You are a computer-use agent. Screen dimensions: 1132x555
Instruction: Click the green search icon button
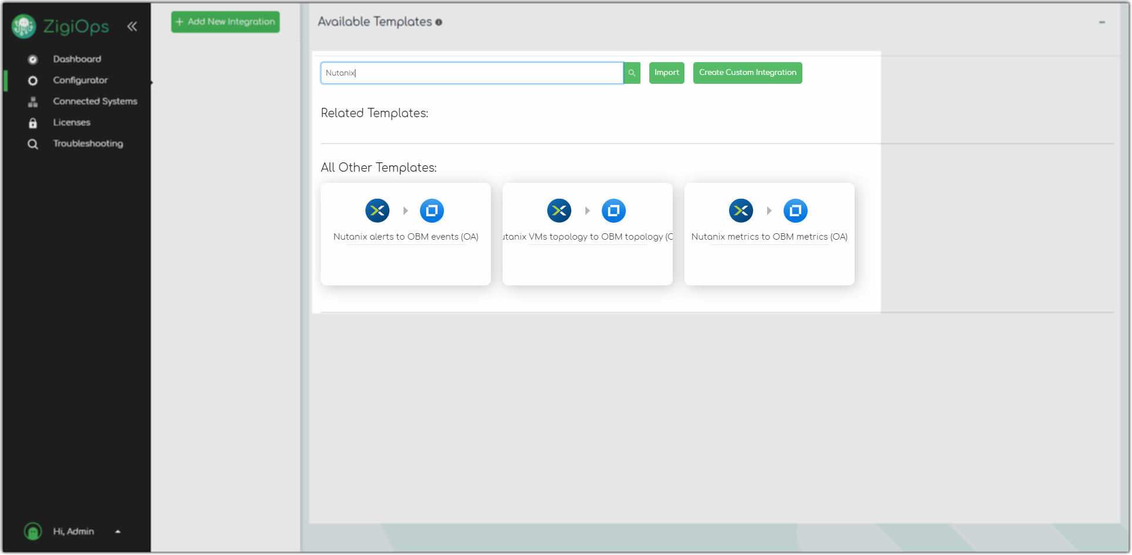[632, 73]
